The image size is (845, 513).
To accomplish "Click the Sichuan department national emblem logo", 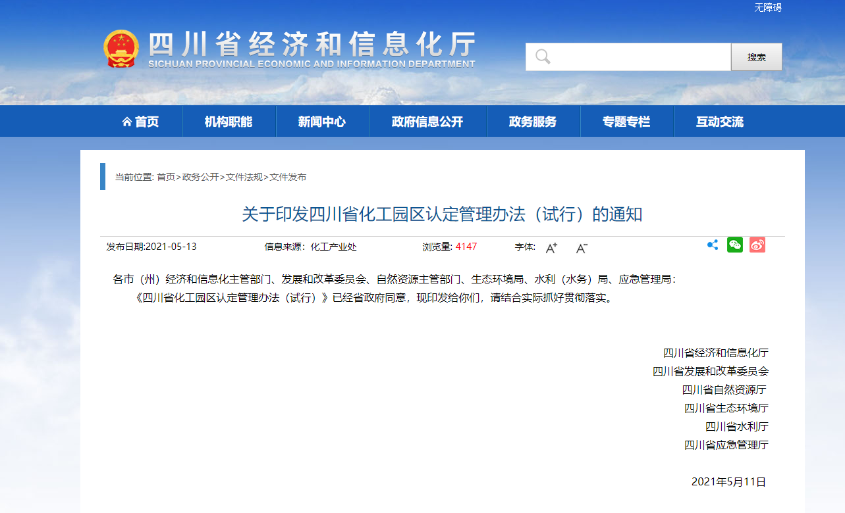I will pos(121,49).
